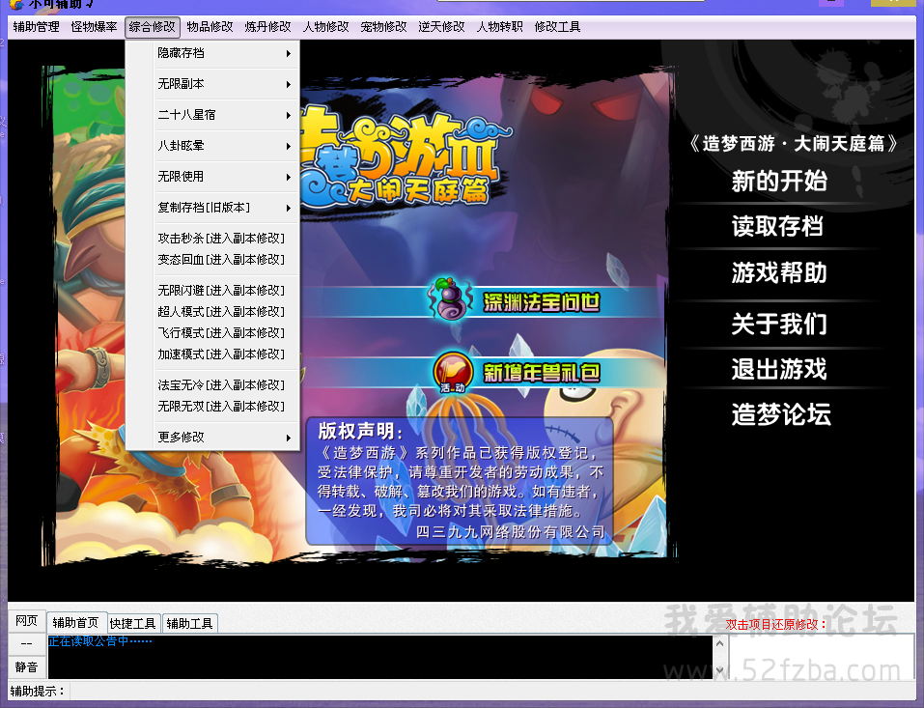This screenshot has height=708, width=924.
Task: Switch to the 快捷工具 tab
Action: coord(132,624)
